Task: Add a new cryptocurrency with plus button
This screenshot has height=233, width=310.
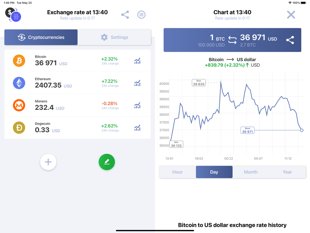Action: (48, 162)
